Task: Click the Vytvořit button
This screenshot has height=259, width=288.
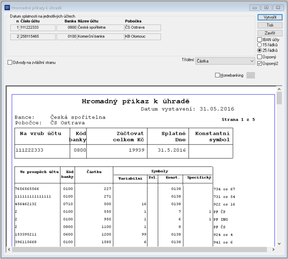Action: point(270,17)
